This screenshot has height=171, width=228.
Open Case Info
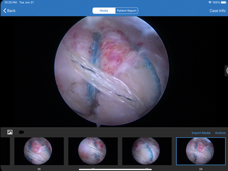coord(217,11)
